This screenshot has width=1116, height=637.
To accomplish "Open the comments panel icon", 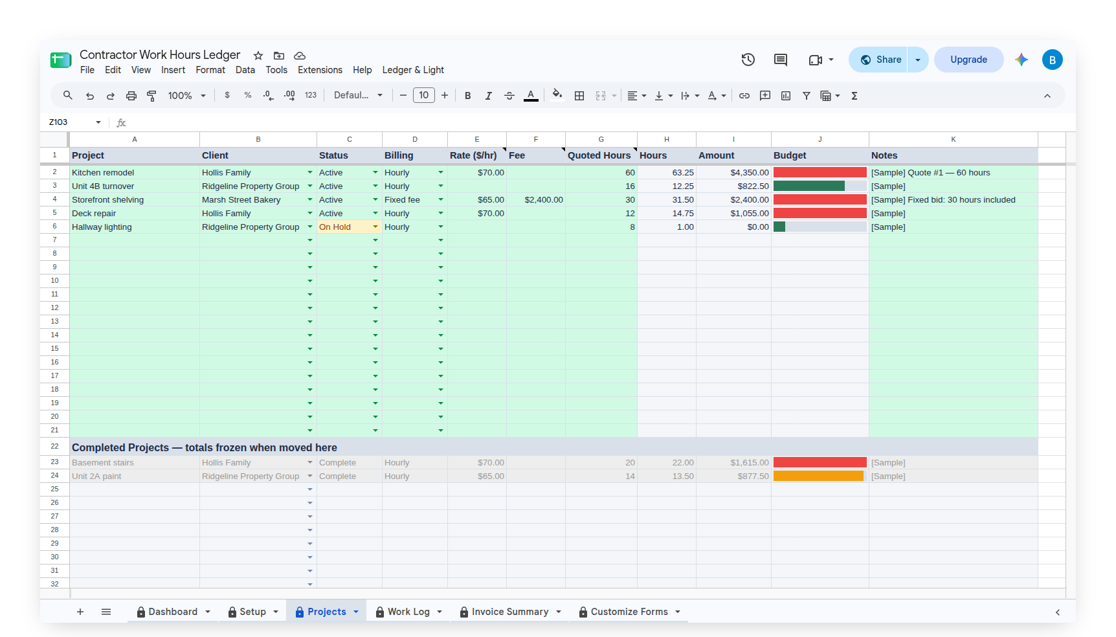I will (x=781, y=60).
